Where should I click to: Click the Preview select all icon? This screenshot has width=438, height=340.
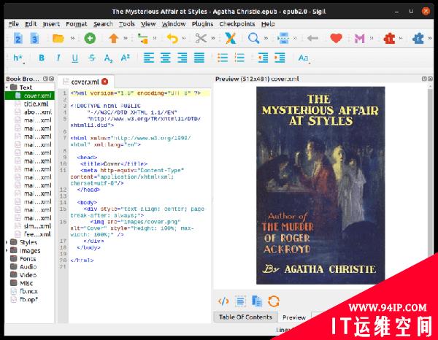(240, 301)
